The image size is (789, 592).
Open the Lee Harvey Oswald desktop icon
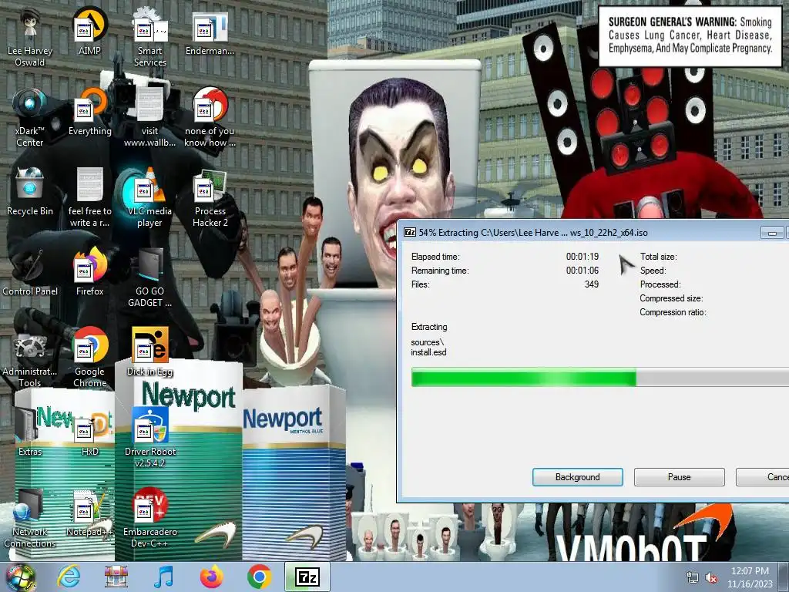point(30,38)
